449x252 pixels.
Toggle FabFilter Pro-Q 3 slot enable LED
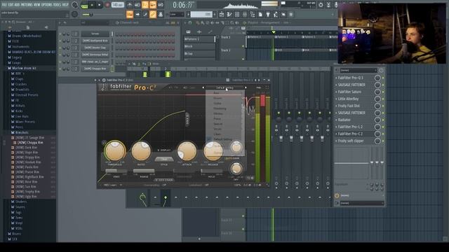(383, 78)
